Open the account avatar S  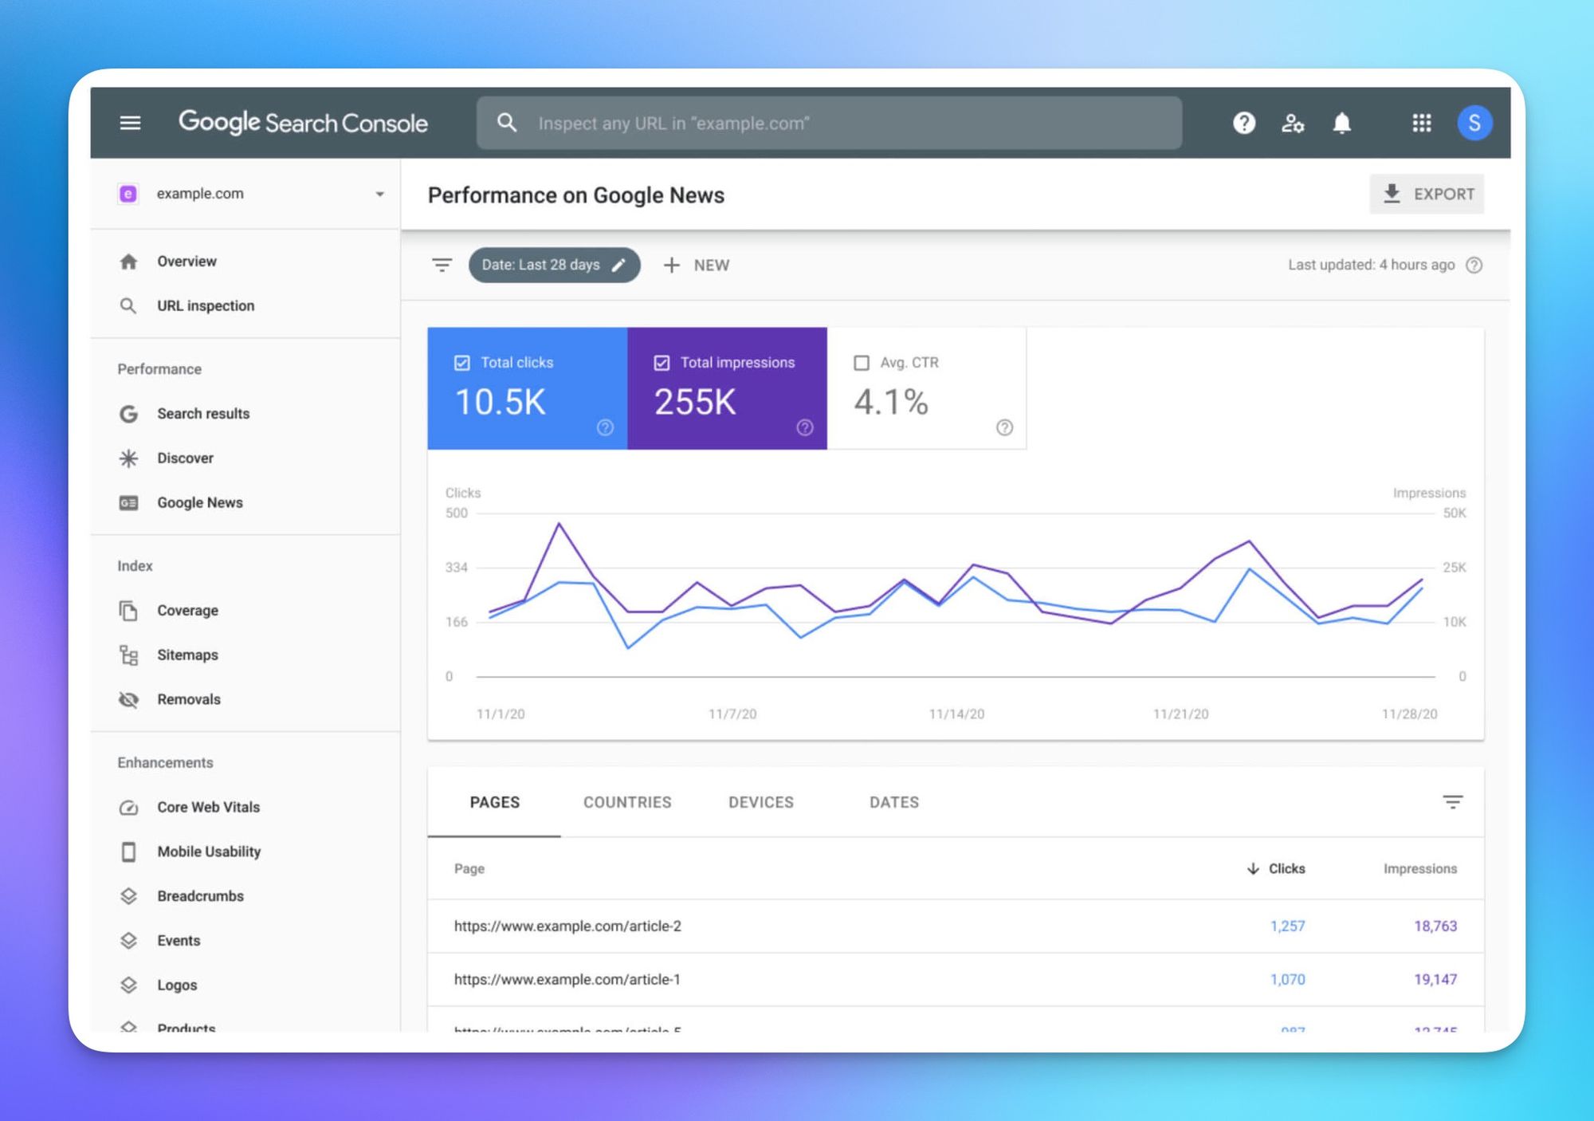1474,123
